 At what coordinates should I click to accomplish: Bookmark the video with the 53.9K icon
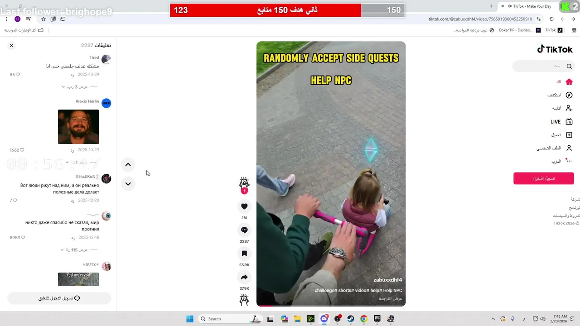pos(244,254)
